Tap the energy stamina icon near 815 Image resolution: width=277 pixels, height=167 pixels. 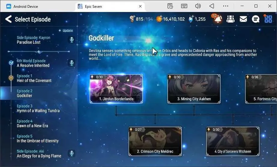pos(132,19)
